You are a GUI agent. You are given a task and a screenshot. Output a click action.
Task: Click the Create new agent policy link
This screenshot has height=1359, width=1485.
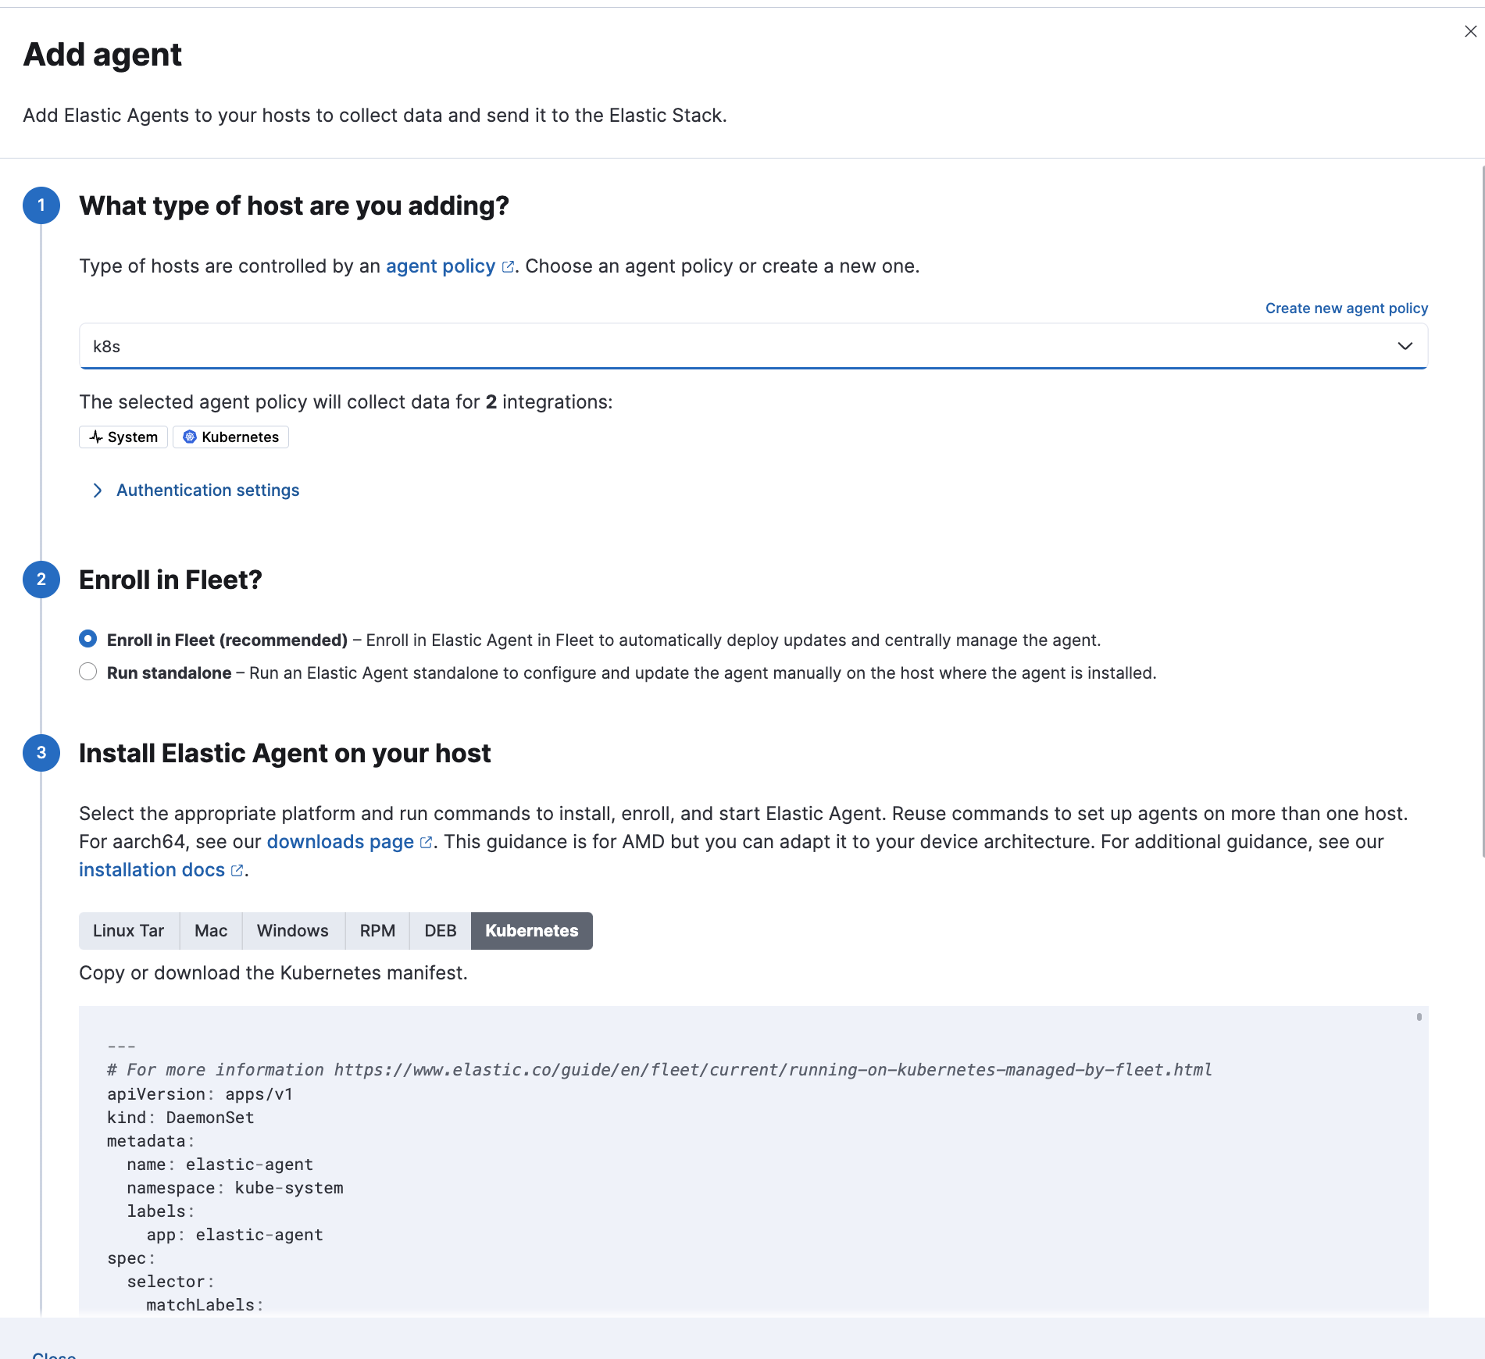(1346, 308)
